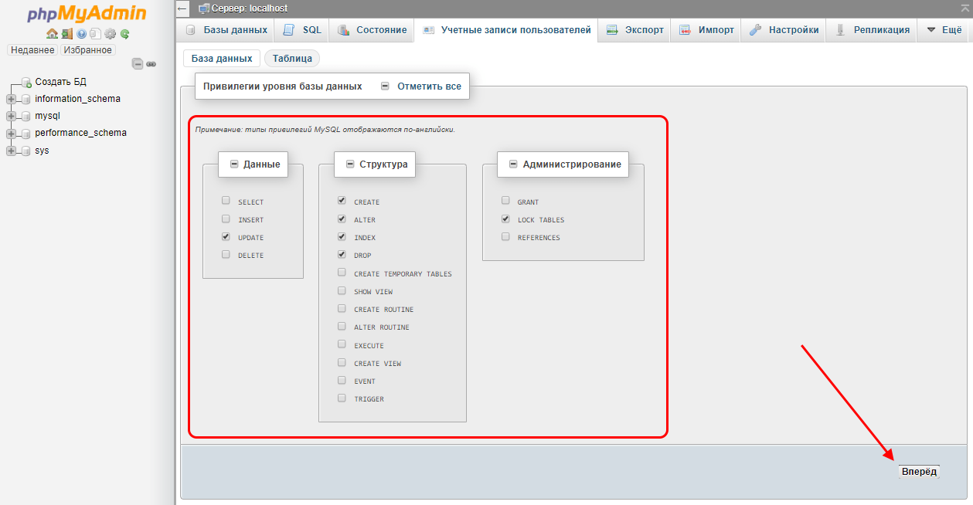The image size is (973, 505).
Task: Enable the CREATE ROUTINE checkbox
Action: point(342,308)
